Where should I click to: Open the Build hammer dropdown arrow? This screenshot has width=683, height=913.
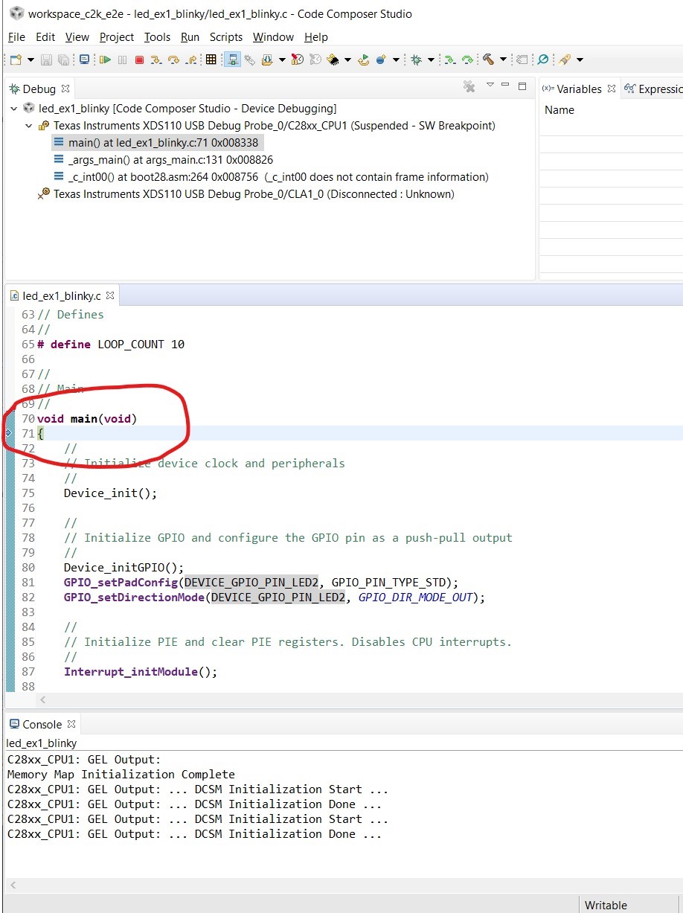pos(503,60)
